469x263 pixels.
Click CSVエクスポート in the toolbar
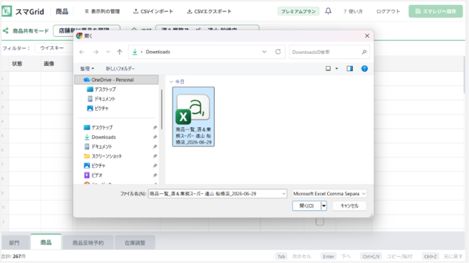209,11
